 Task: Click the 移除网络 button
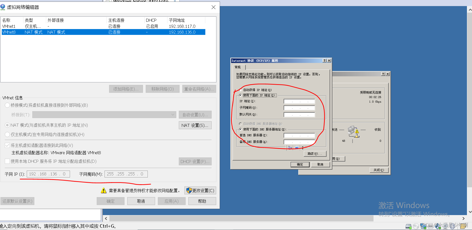163,89
